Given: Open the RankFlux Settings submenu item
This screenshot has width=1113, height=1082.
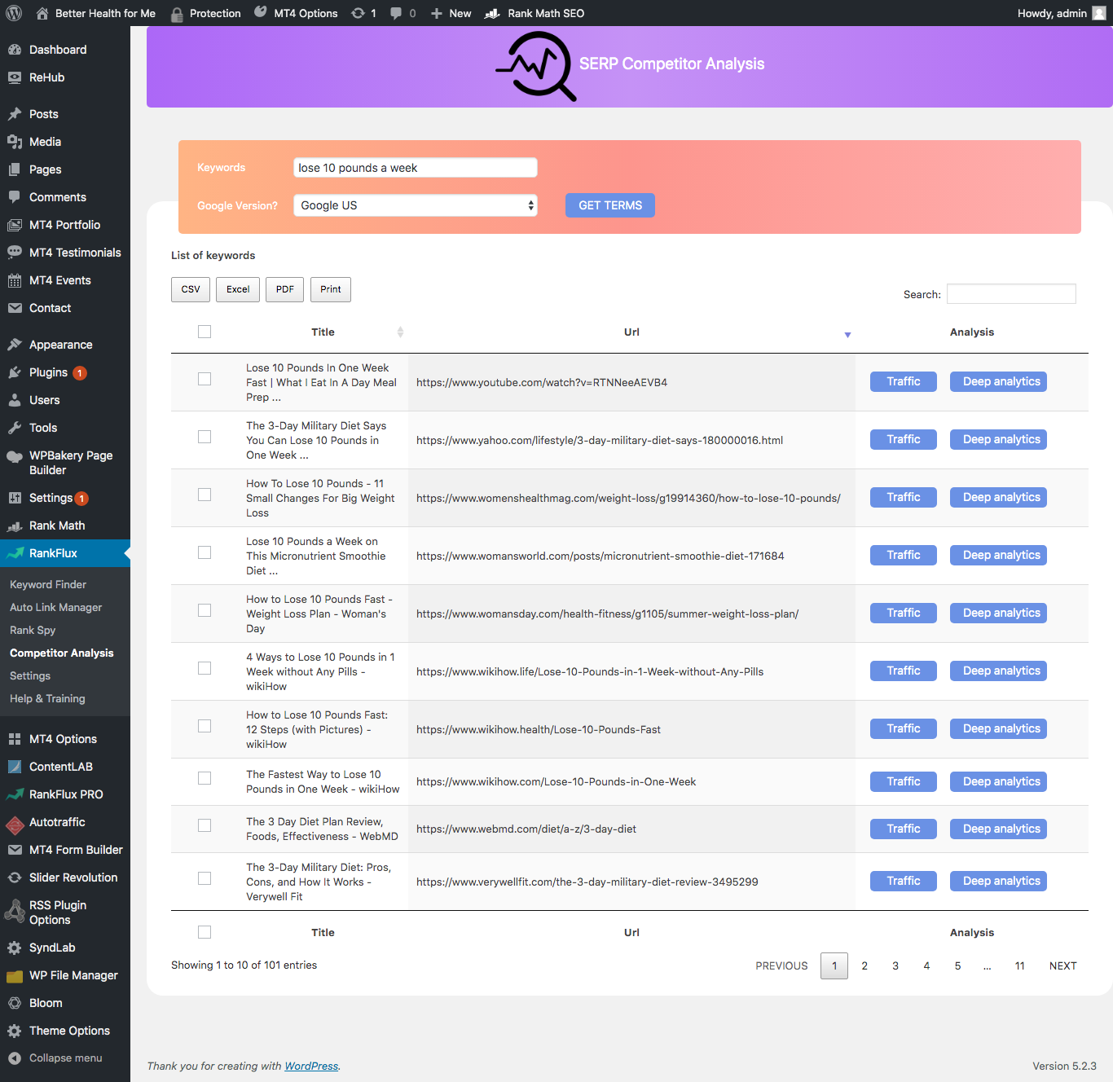Looking at the screenshot, I should (x=30, y=675).
